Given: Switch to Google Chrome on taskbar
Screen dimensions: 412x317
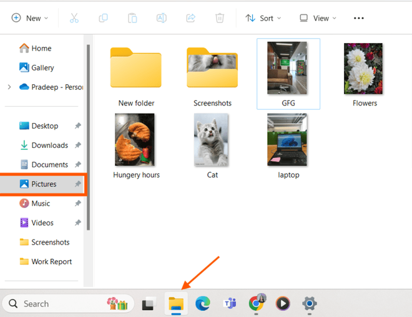Looking at the screenshot, I should coord(257,304).
